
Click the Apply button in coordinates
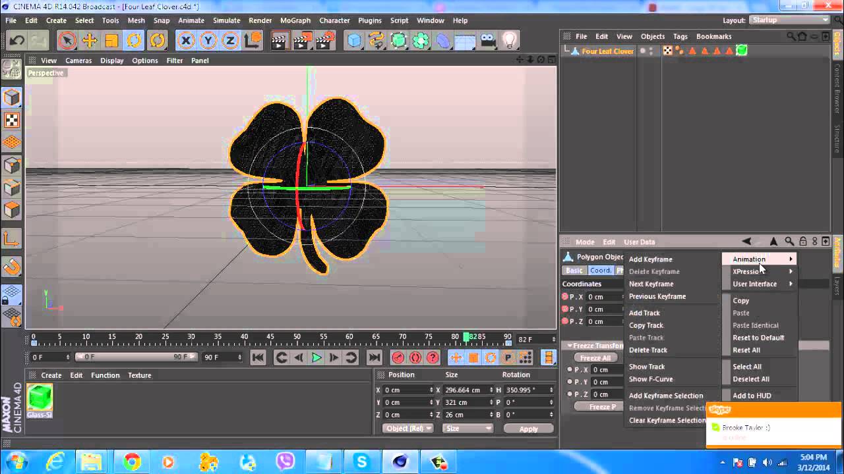point(528,429)
